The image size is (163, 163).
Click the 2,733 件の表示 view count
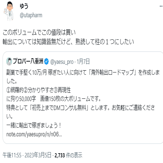[68, 155]
